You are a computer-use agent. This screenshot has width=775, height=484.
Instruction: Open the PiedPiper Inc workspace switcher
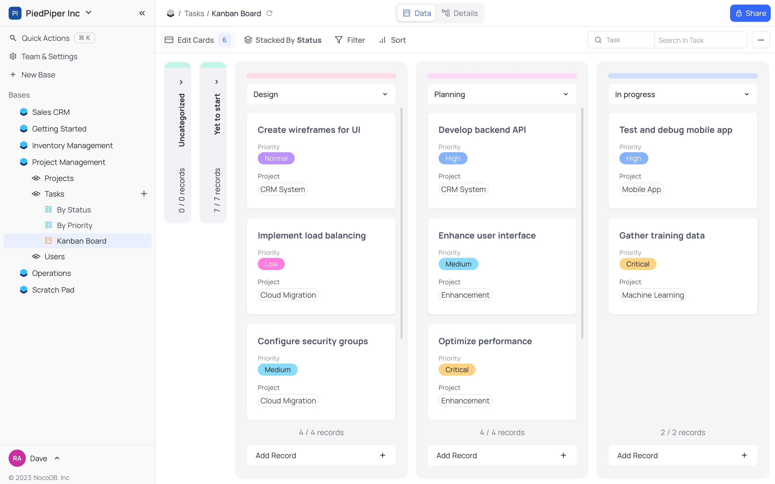(x=89, y=13)
